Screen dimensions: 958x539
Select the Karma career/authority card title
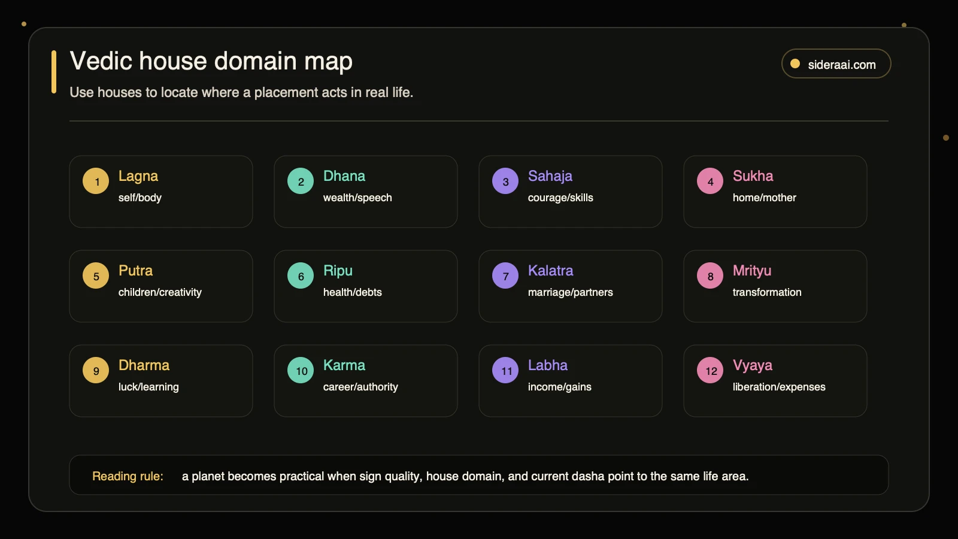click(x=344, y=365)
